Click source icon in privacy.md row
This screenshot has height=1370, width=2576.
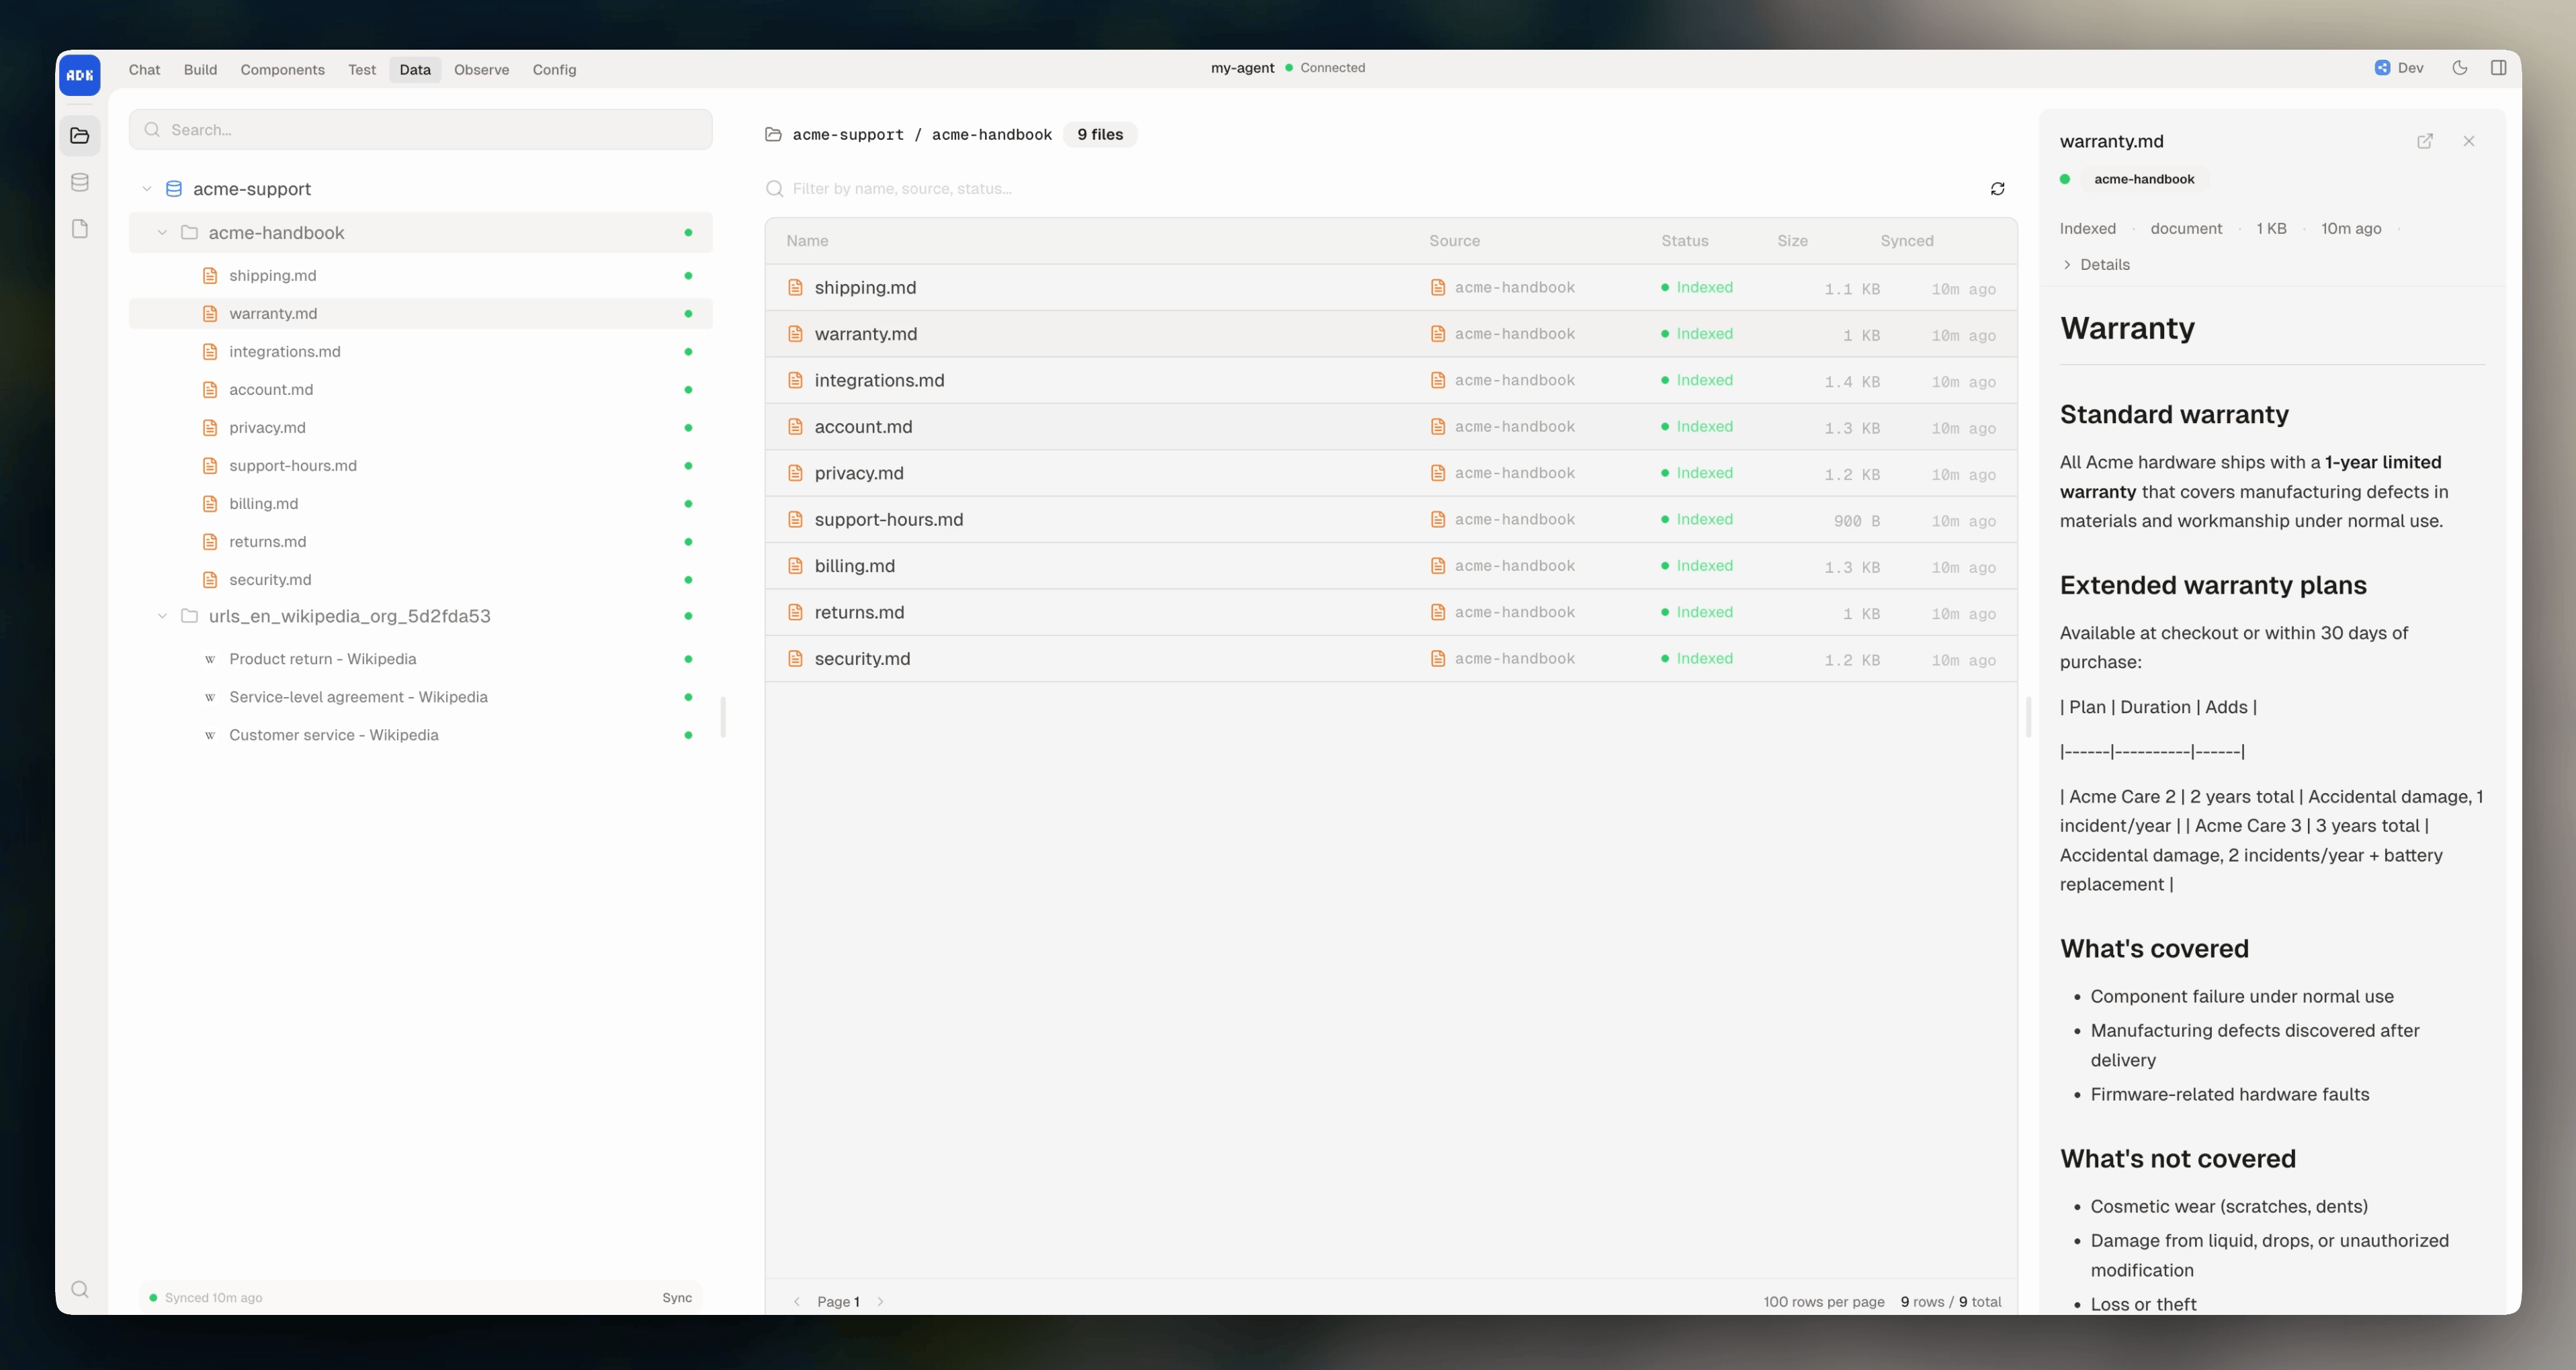[1437, 473]
